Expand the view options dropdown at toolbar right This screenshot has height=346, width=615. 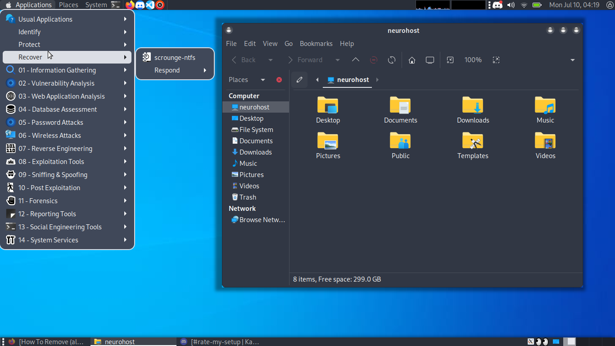[x=573, y=60]
